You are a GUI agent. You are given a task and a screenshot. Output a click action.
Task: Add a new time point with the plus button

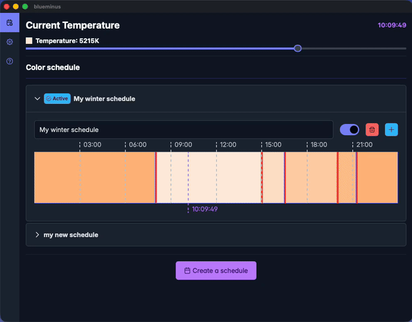tap(391, 129)
